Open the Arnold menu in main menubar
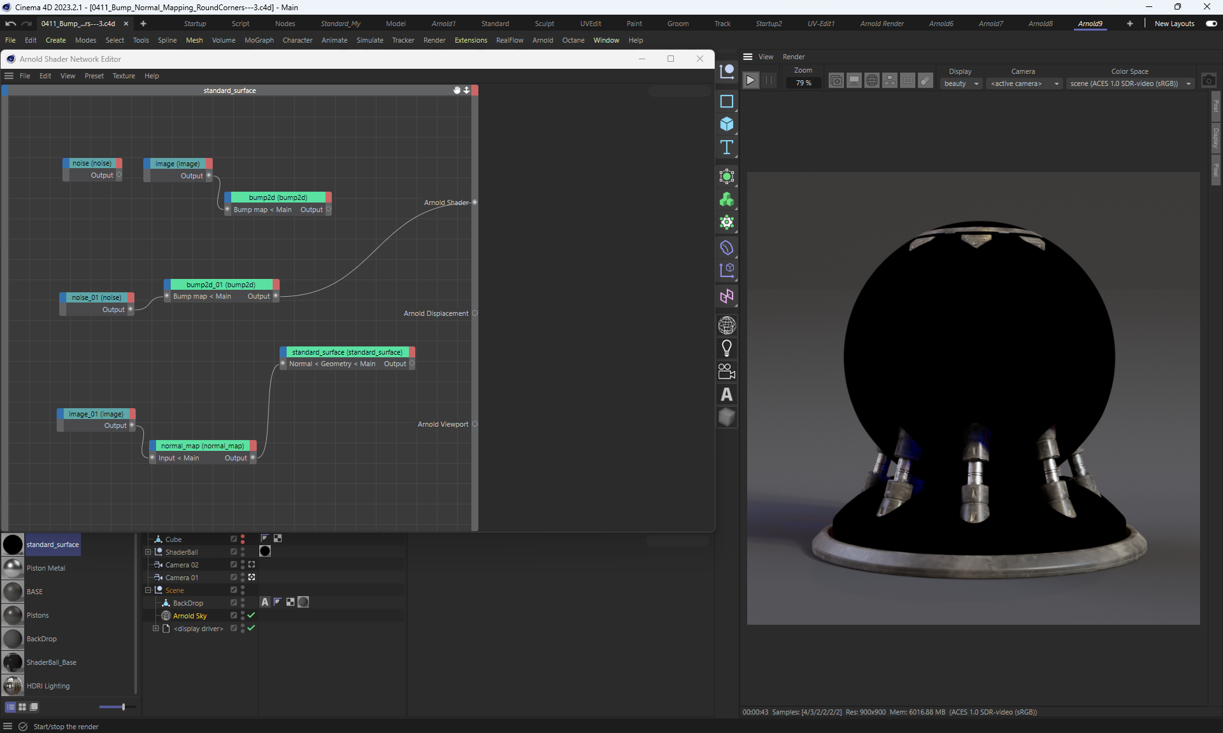 [x=542, y=40]
